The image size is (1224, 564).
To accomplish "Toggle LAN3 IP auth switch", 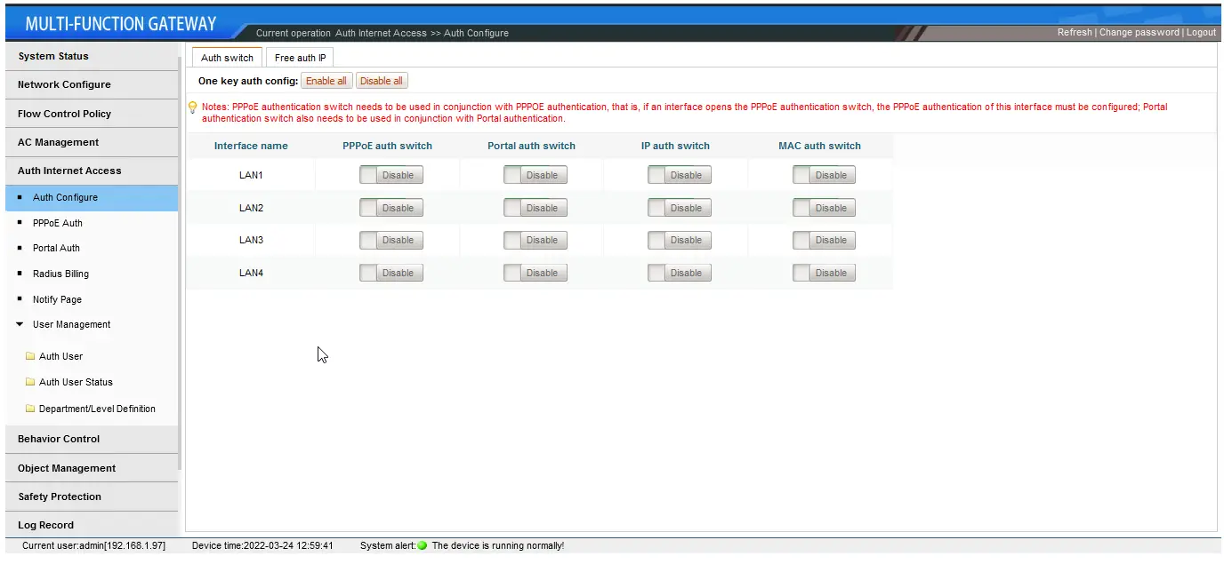I will point(680,240).
